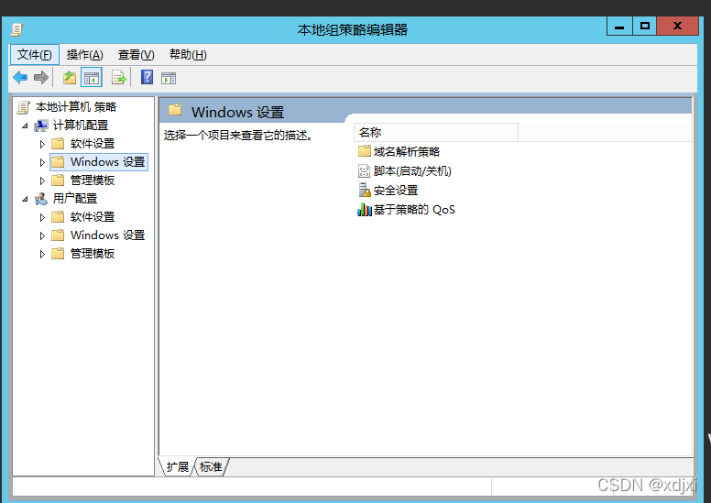Click folder icon of 软件设置 under 计算机配置
The image size is (711, 503).
(58, 144)
